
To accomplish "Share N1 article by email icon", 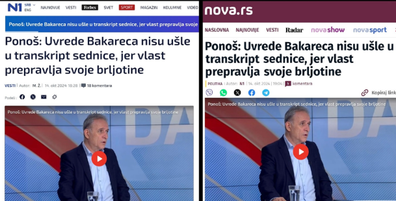I will [x=44, y=97].
